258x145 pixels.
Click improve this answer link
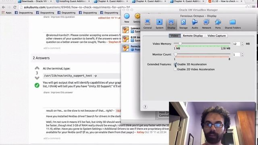point(62,92)
